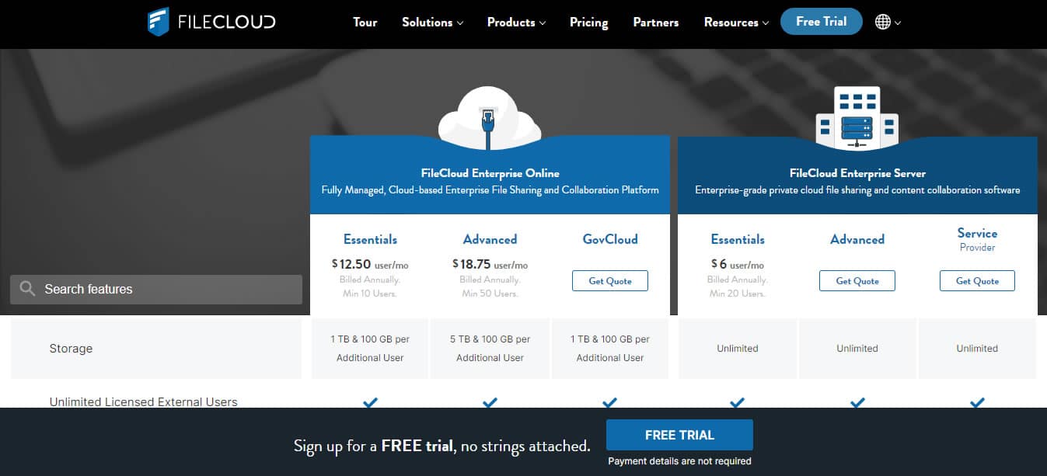Click the cloud icon above Enterprise Online
This screenshot has height=476, width=1047.
click(x=489, y=116)
